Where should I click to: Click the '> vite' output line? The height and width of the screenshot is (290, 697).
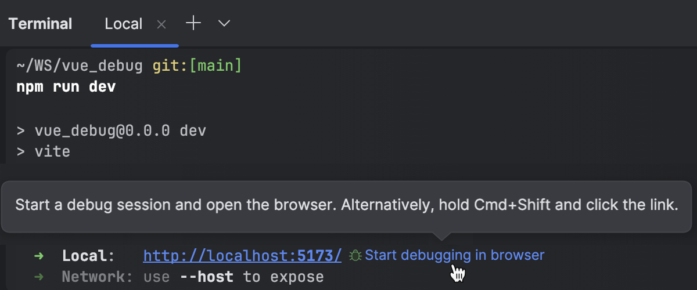tap(44, 152)
